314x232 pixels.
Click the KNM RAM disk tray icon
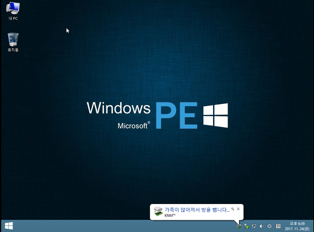pyautogui.click(x=239, y=226)
